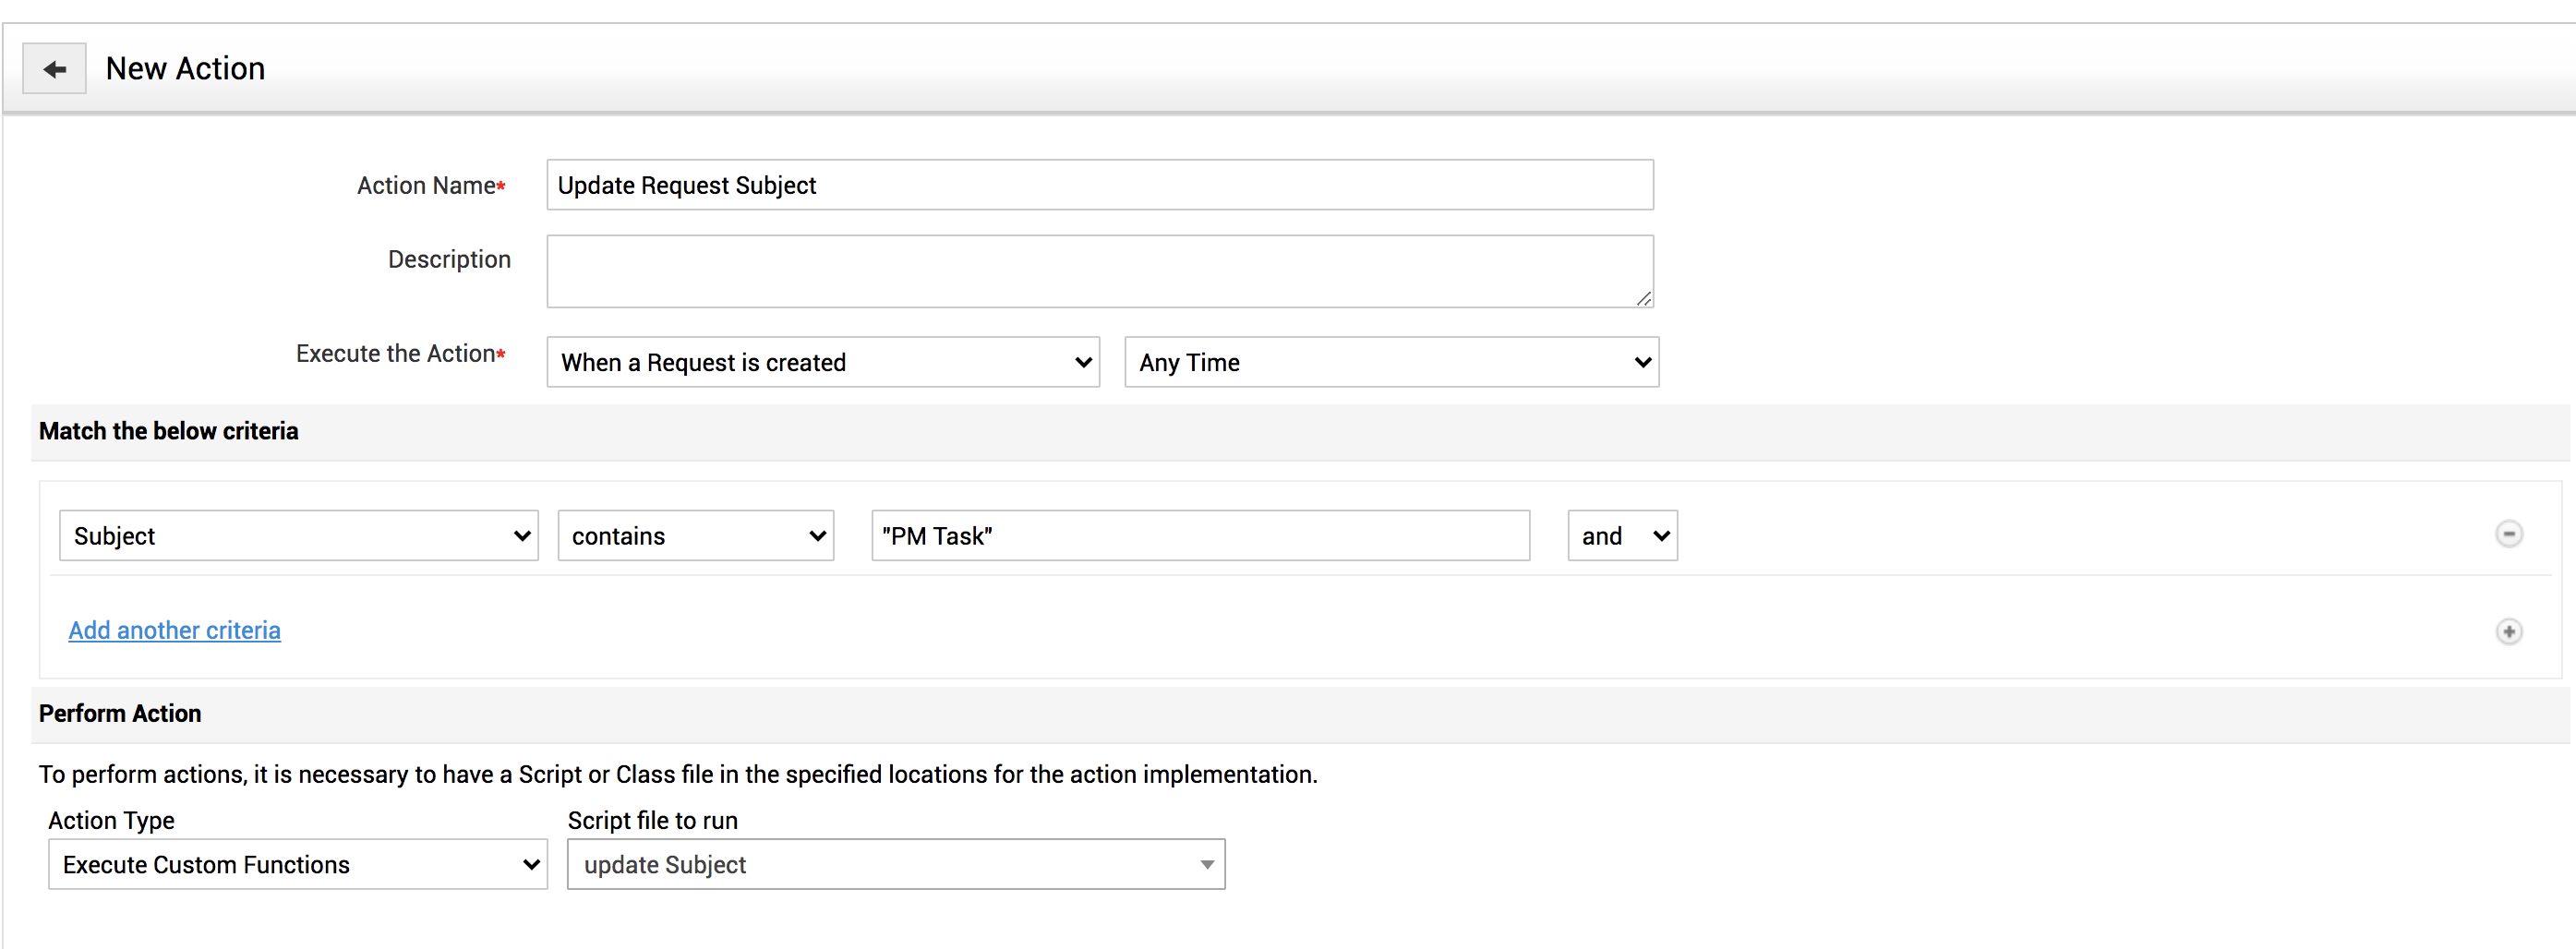Go back using the arrow button
The height and width of the screenshot is (949, 2576).
point(54,69)
